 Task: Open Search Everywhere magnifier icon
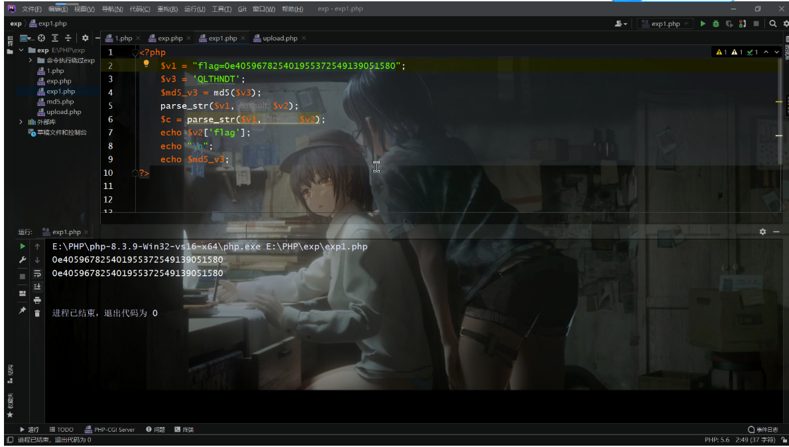click(773, 24)
